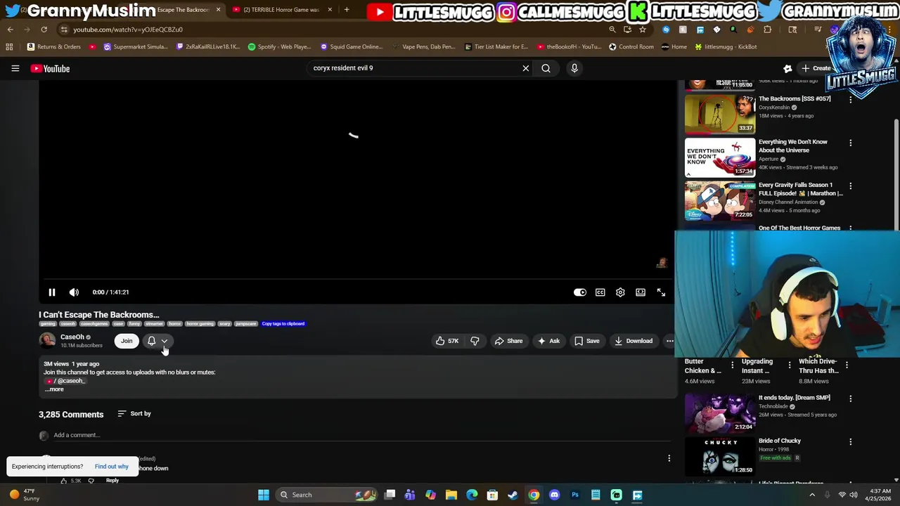This screenshot has width=900, height=506.
Task: Expand the notification preferences chevron
Action: click(x=165, y=341)
